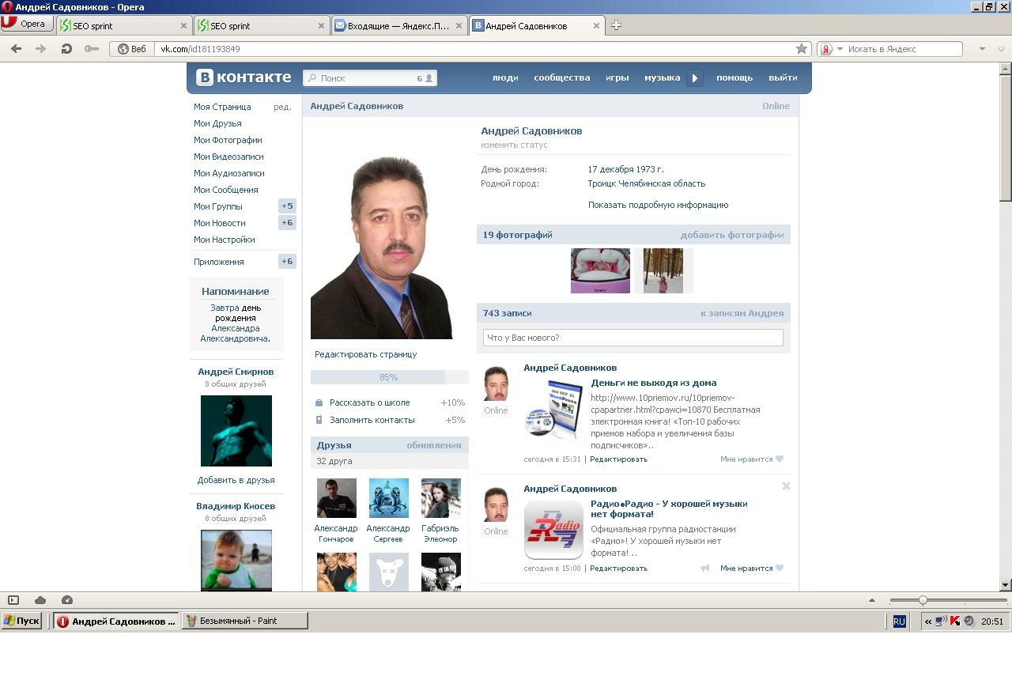Click the browser Forward arrow
The height and width of the screenshot is (680, 1012).
(x=41, y=49)
